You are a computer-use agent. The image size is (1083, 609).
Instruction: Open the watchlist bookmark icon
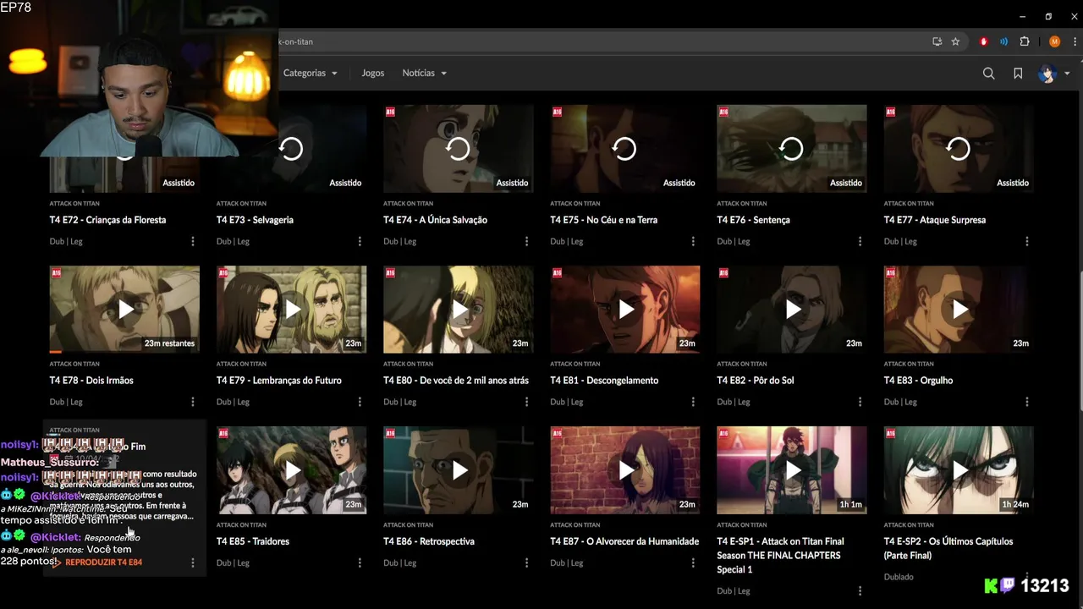(x=1018, y=74)
